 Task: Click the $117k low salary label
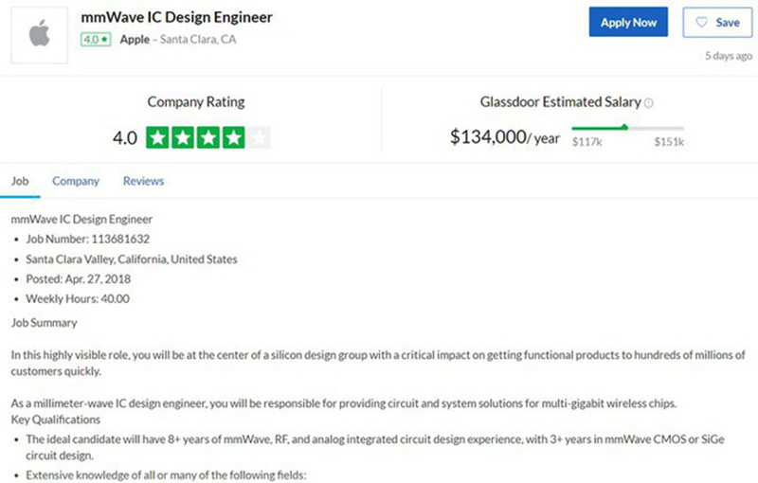pyautogui.click(x=586, y=142)
